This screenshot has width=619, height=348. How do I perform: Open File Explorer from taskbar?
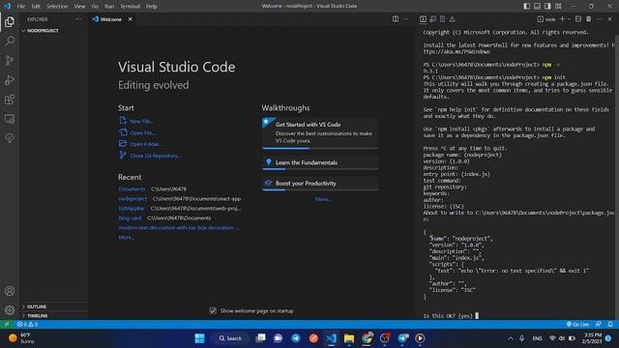pyautogui.click(x=349, y=338)
